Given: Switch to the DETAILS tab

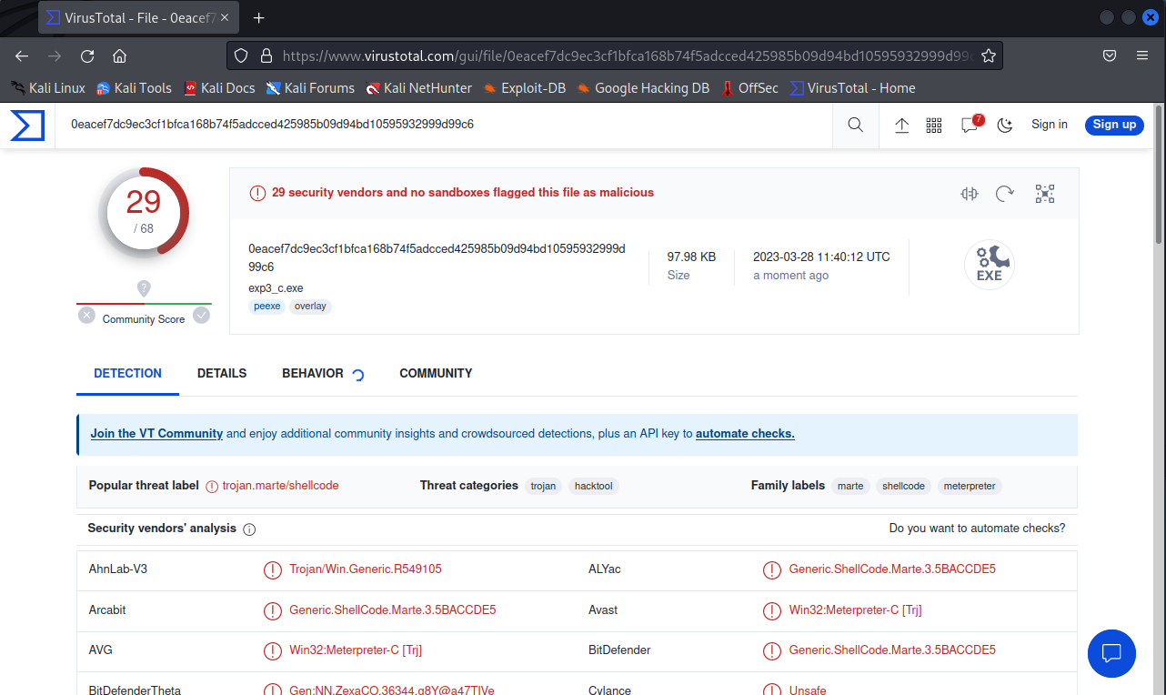Looking at the screenshot, I should (x=222, y=373).
